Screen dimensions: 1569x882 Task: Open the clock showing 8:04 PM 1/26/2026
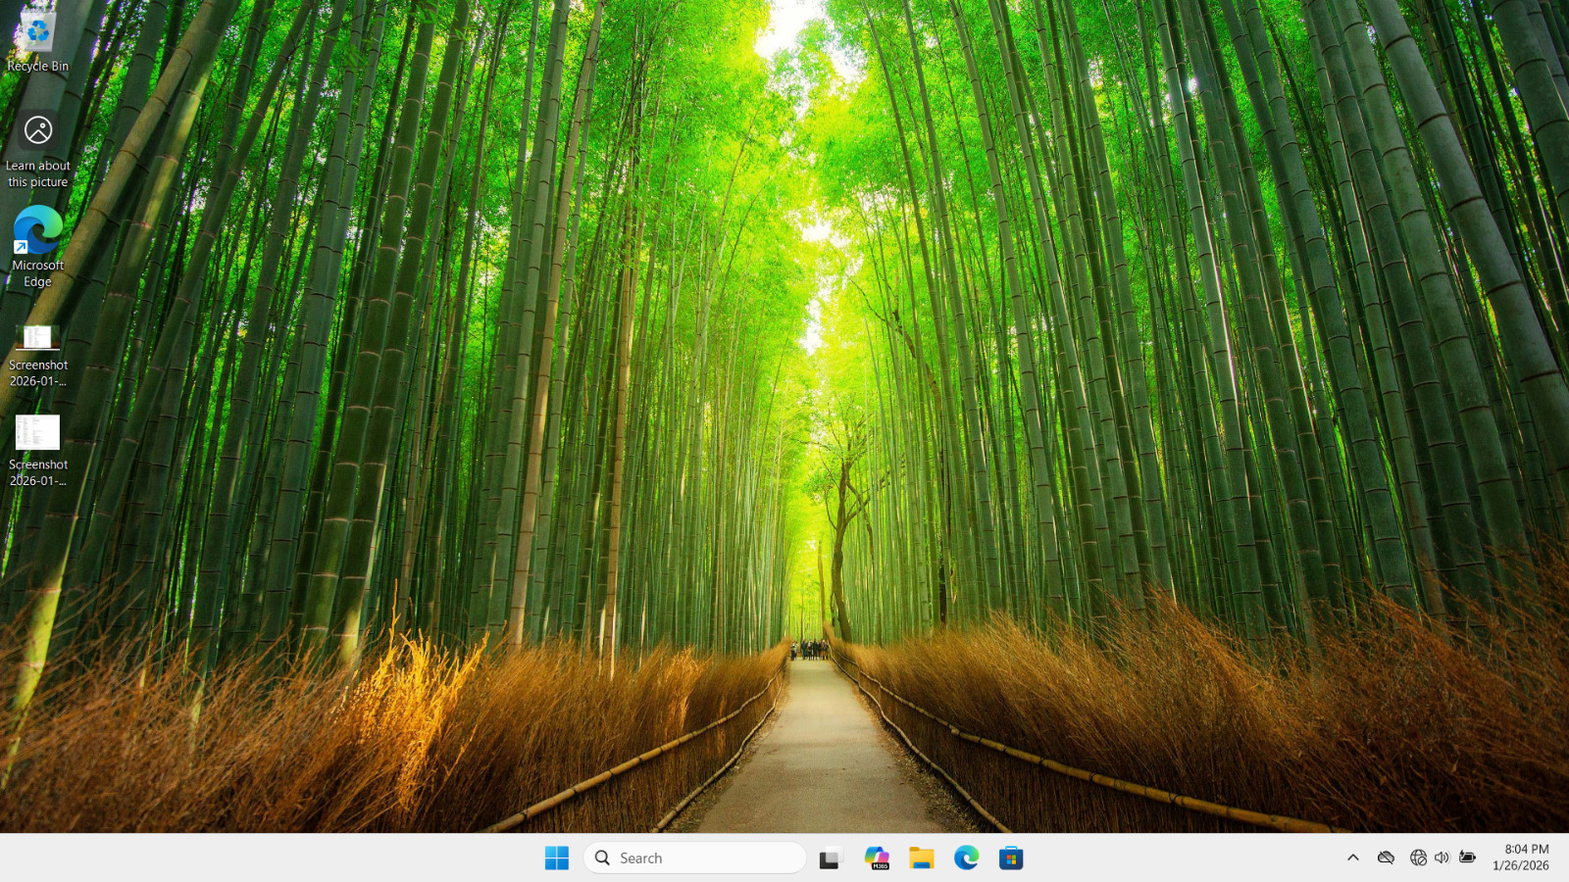point(1522,857)
